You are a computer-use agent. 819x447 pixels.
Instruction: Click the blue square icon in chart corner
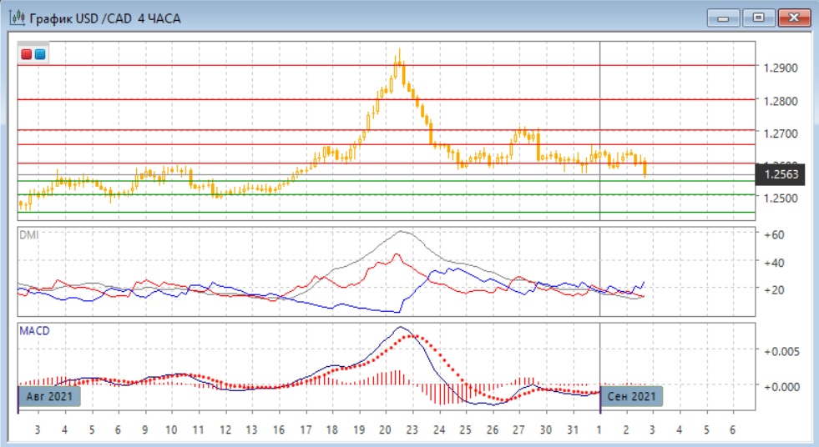(40, 54)
